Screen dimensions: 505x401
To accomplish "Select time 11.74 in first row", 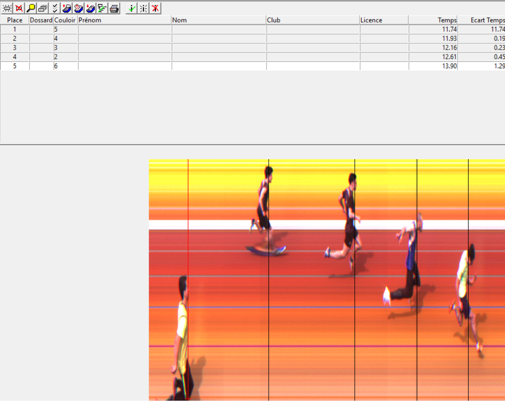I will point(433,29).
